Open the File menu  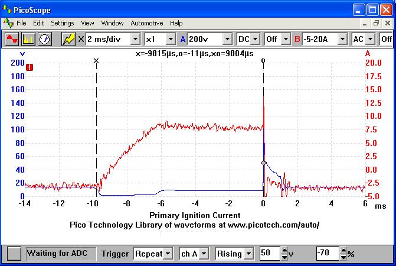[x=21, y=23]
